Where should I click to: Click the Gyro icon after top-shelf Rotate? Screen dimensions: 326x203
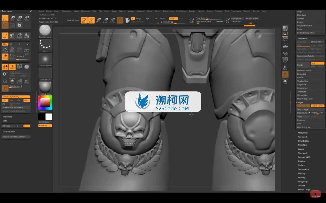pyautogui.click(x=120, y=20)
